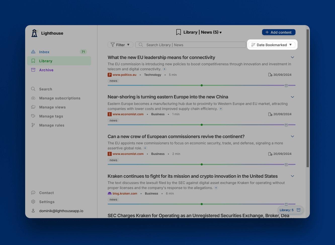Click the bookmark icon beside Library heading

pos(179,32)
